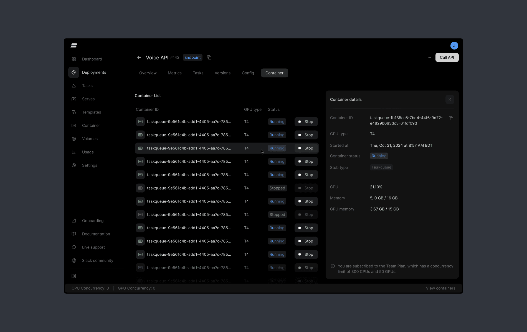Click the Team Plan concurrency limit notice text
Image resolution: width=527 pixels, height=332 pixels.
396,269
